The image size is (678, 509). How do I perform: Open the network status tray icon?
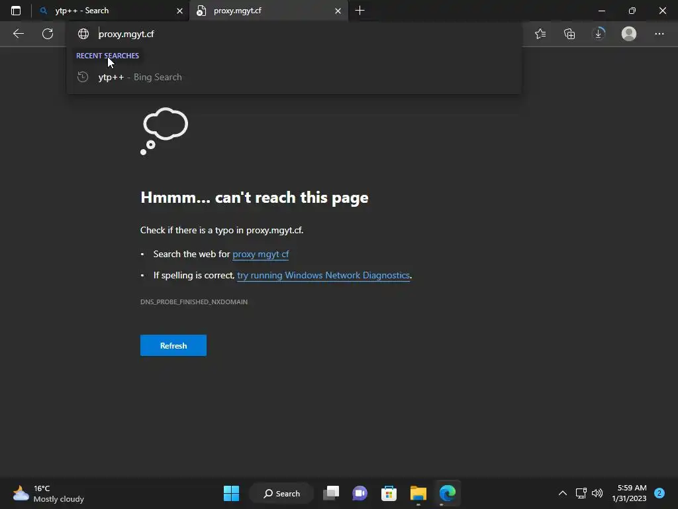pyautogui.click(x=581, y=493)
